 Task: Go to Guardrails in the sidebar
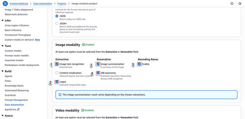pos(10,95)
